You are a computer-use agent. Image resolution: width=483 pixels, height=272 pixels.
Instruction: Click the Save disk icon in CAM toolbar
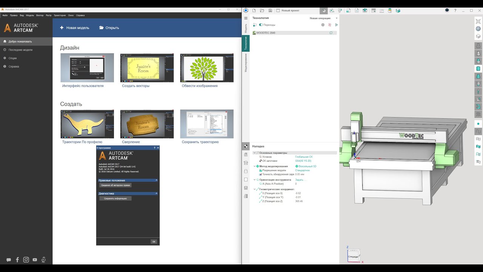pos(270,11)
